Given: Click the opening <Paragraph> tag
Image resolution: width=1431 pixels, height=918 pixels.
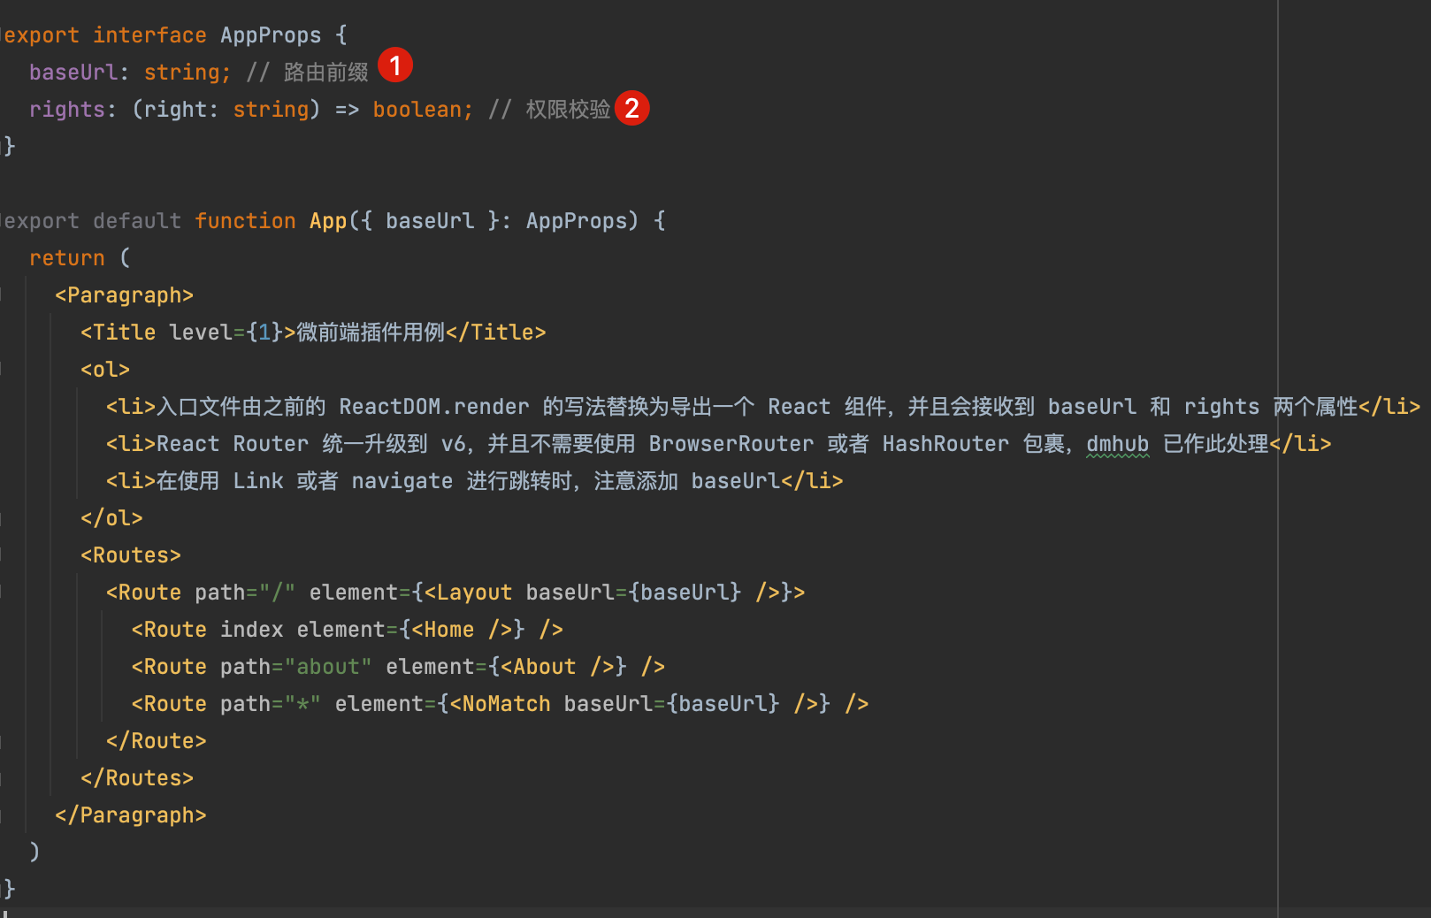Looking at the screenshot, I should [x=124, y=295].
